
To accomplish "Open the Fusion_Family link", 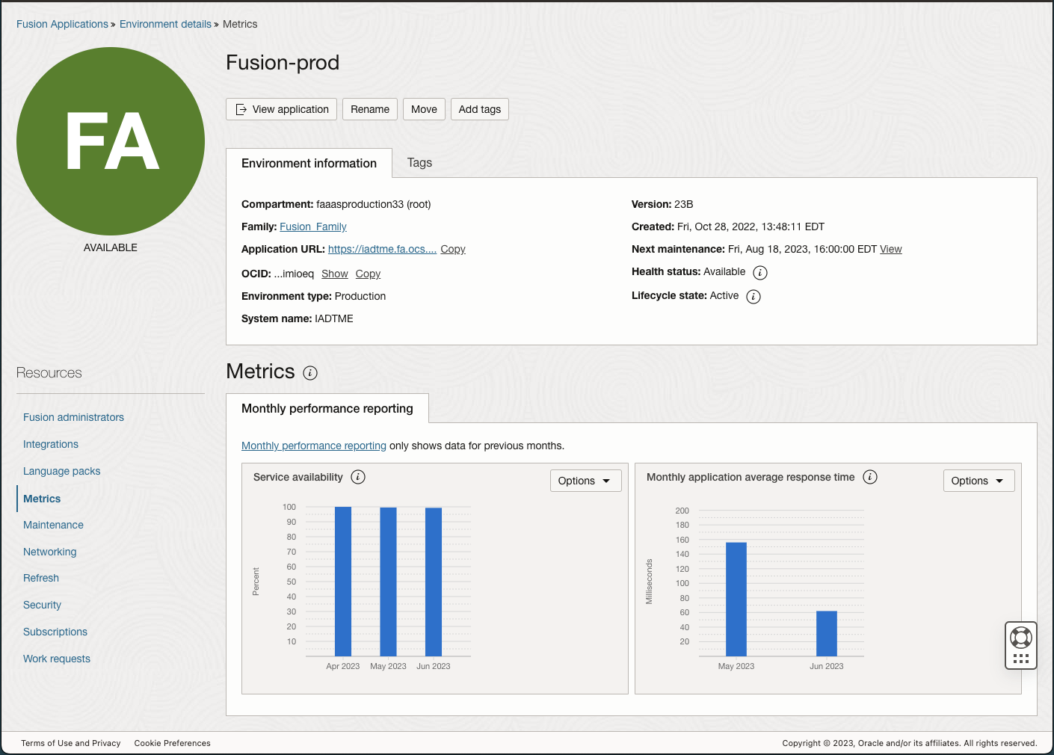I will (x=312, y=226).
